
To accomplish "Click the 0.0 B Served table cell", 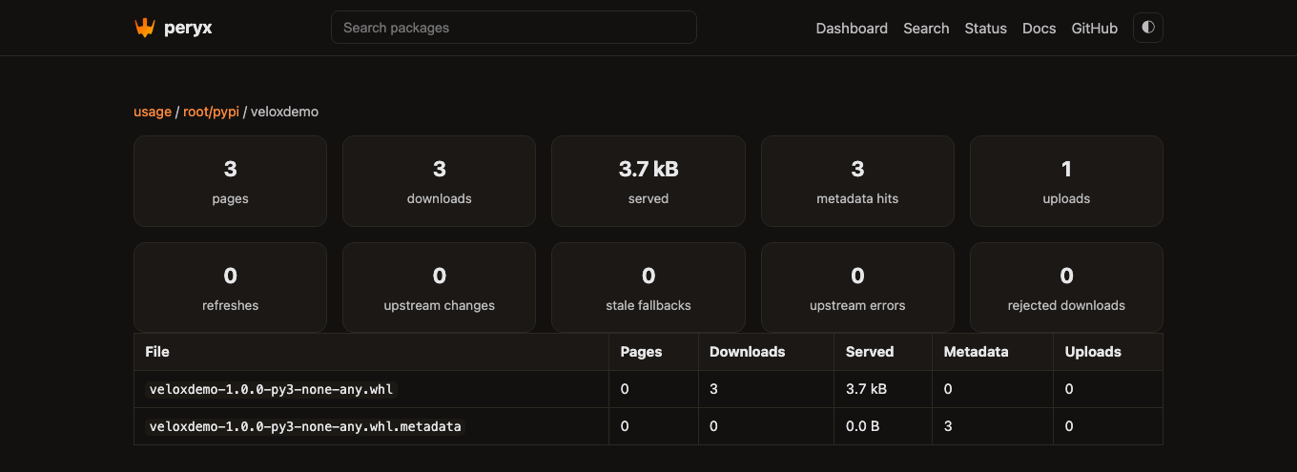I will [x=883, y=426].
